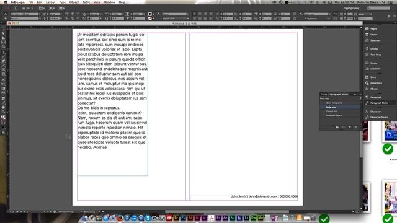This screenshot has height=223, width=397.
Task: Open Skype from the dock
Action: (x=148, y=217)
